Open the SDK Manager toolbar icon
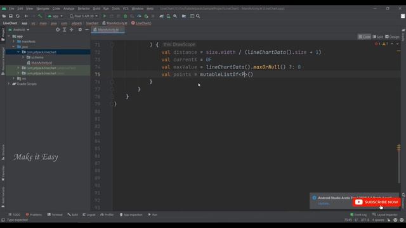 tap(175, 16)
